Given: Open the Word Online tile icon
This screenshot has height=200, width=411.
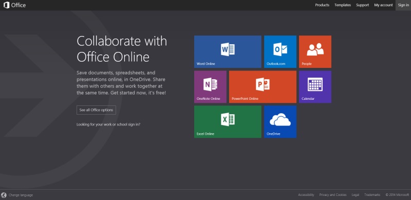Looking at the screenshot, I should pos(228,49).
